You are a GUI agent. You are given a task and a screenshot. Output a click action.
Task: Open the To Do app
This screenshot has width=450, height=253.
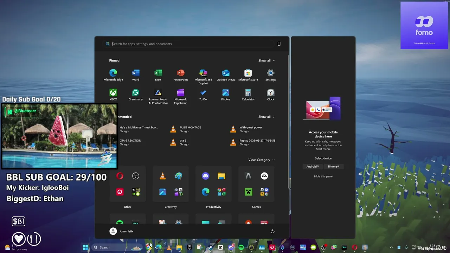(x=203, y=95)
